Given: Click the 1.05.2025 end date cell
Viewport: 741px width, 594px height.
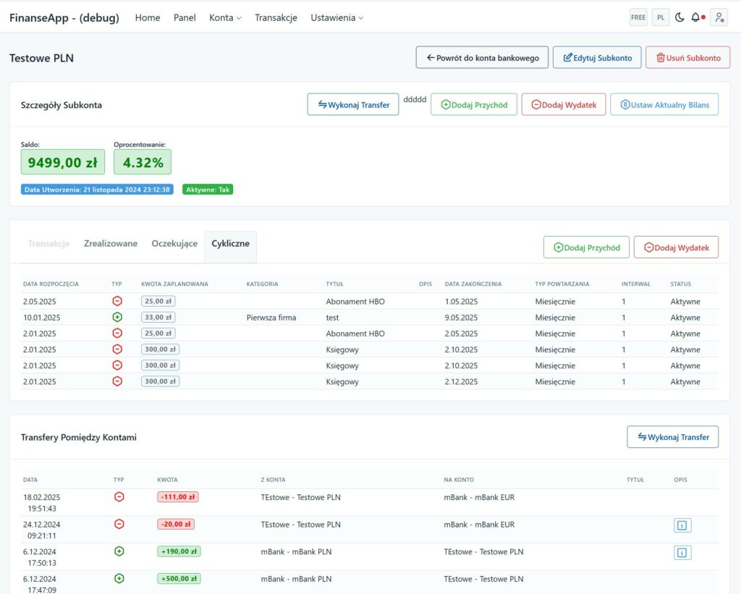Looking at the screenshot, I should [x=461, y=302].
